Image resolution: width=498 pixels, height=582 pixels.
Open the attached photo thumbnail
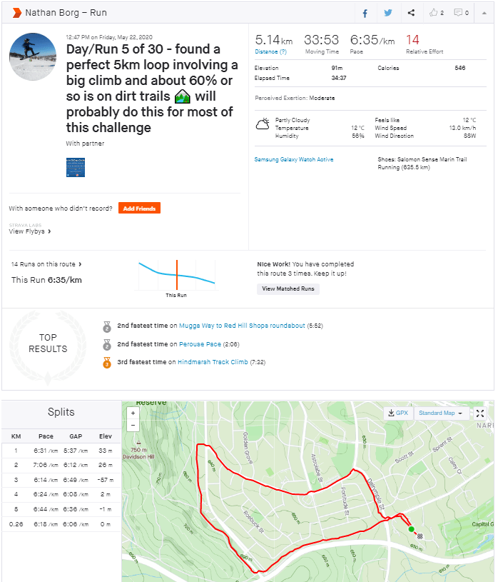(x=76, y=167)
